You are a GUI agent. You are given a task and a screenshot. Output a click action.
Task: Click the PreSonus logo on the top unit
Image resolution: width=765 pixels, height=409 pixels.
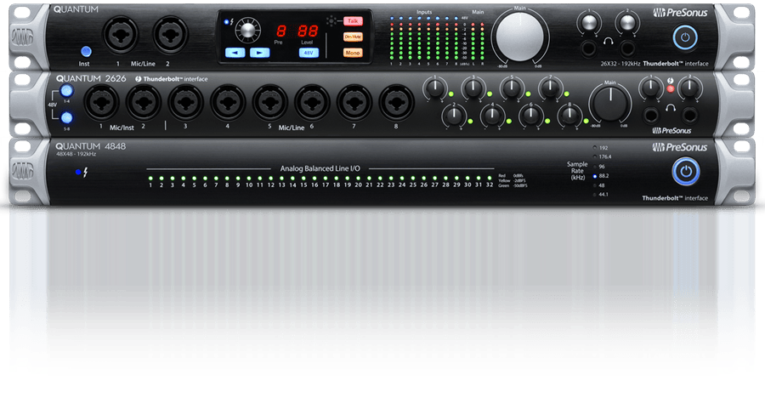pos(680,13)
